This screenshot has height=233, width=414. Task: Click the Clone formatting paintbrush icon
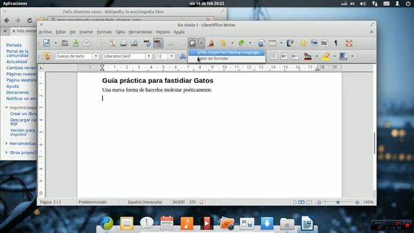(211, 43)
